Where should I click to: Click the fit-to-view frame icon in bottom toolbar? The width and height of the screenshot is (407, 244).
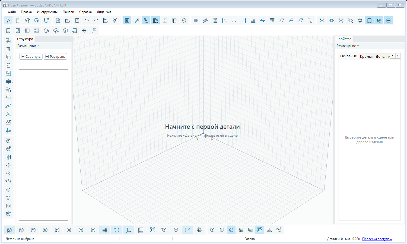coord(152,230)
